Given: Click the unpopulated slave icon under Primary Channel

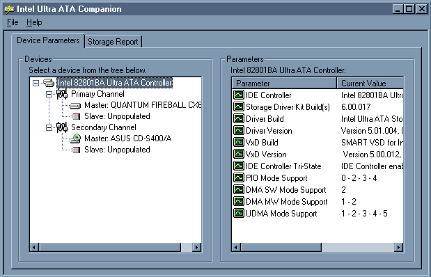Looking at the screenshot, I should tap(76, 116).
